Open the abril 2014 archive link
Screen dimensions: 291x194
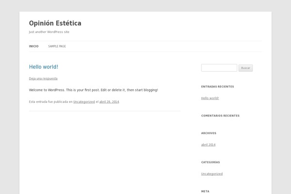208,145
